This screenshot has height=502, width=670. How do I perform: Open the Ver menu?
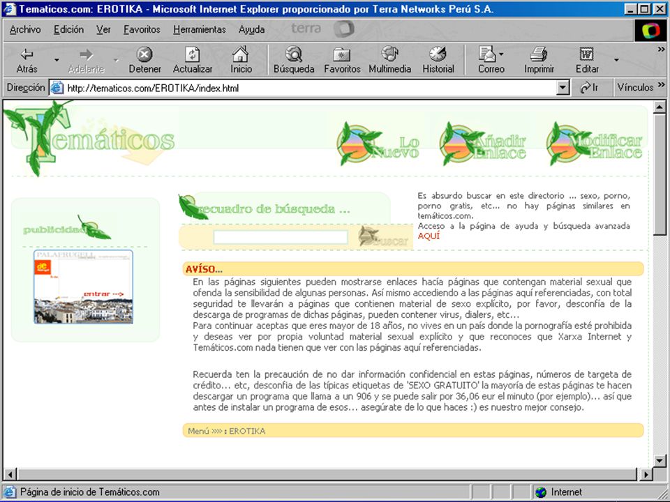pyautogui.click(x=103, y=29)
